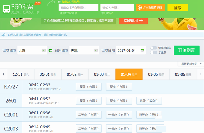The height and width of the screenshot is (133, 204).
Task: Click the 360抢票 train logo icon
Action: 6,9
